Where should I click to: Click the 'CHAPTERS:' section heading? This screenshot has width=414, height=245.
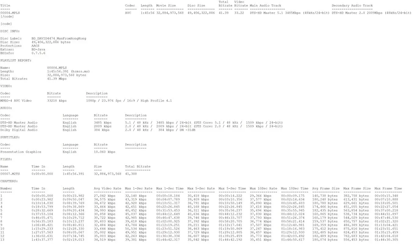(9, 181)
